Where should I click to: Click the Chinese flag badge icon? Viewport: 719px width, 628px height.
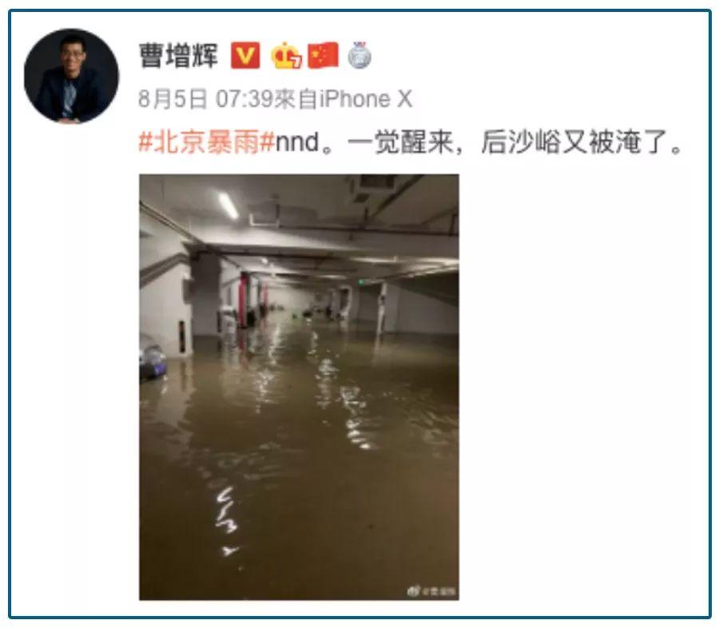[x=324, y=55]
